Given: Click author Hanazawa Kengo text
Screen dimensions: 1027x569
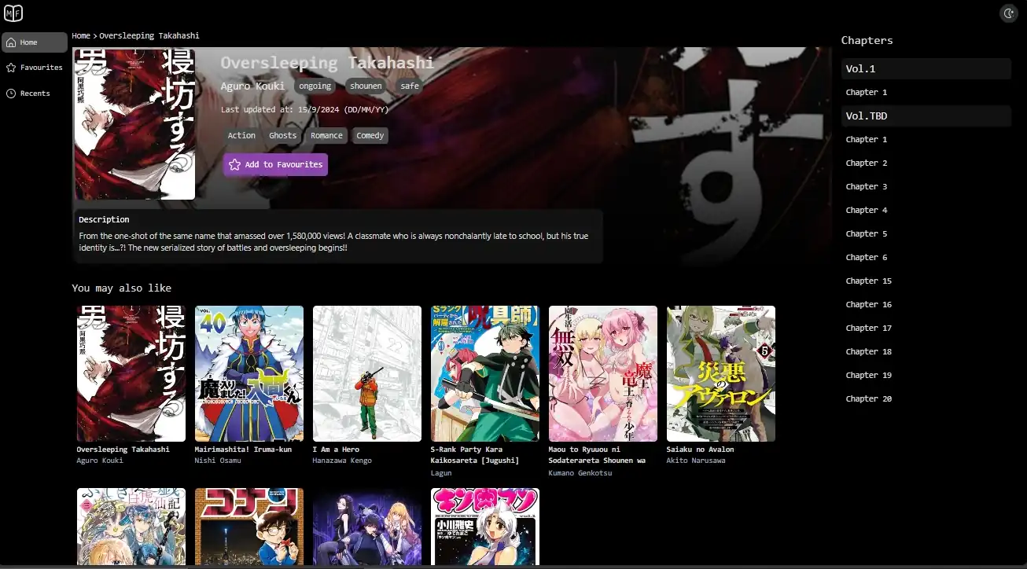Looking at the screenshot, I should coord(342,461).
